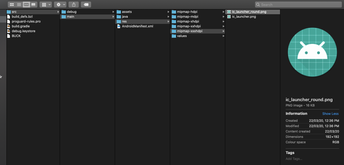Select the mipmap-hdpi folder
This screenshot has width=344, height=165.
click(198, 12)
